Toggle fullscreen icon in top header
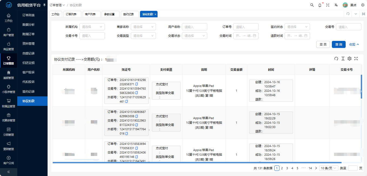Image resolution: width=367 pixels, height=176 pixels. [328, 5]
